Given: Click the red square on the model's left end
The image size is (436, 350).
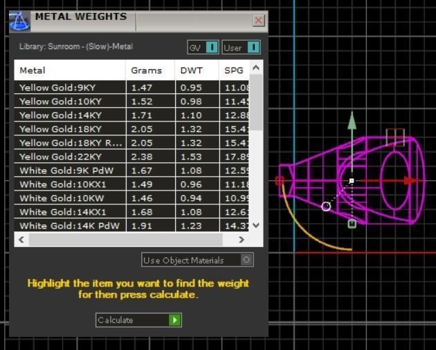Looking at the screenshot, I should (x=280, y=181).
